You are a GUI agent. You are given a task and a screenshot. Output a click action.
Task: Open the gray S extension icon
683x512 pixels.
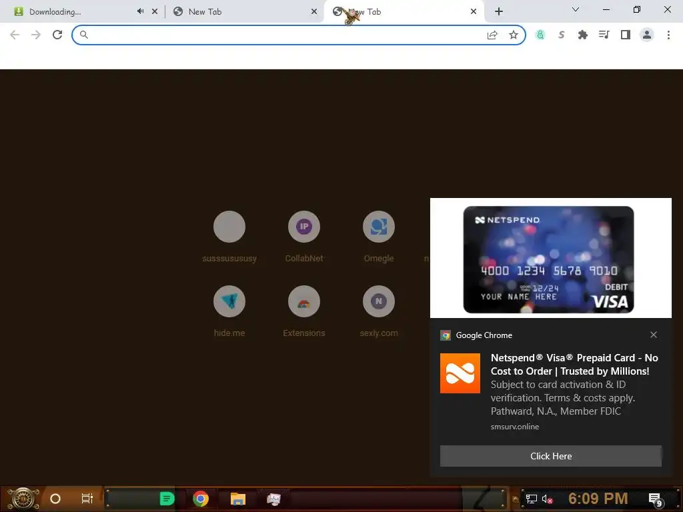point(562,35)
